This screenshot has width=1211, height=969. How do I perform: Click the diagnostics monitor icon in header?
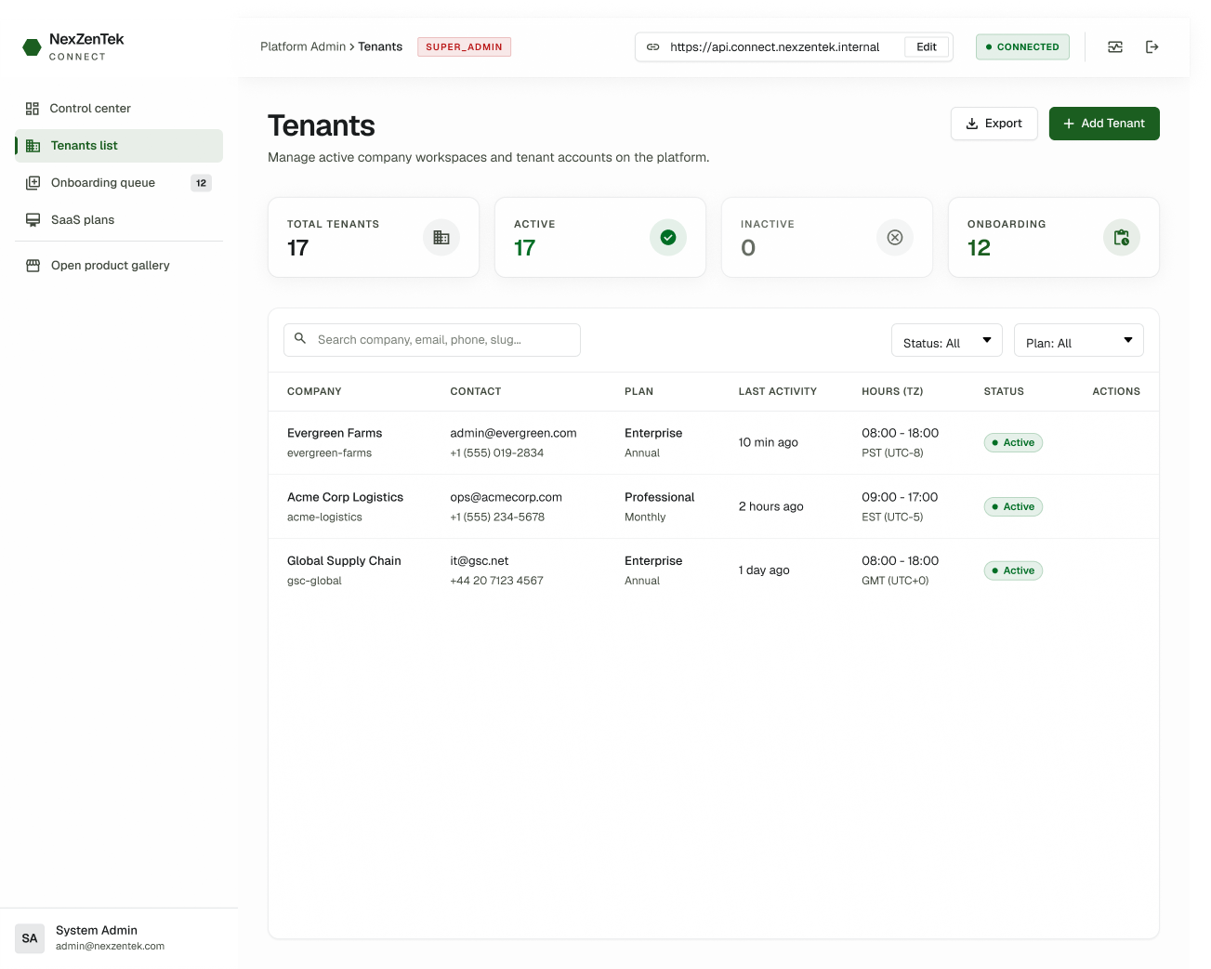click(1115, 46)
